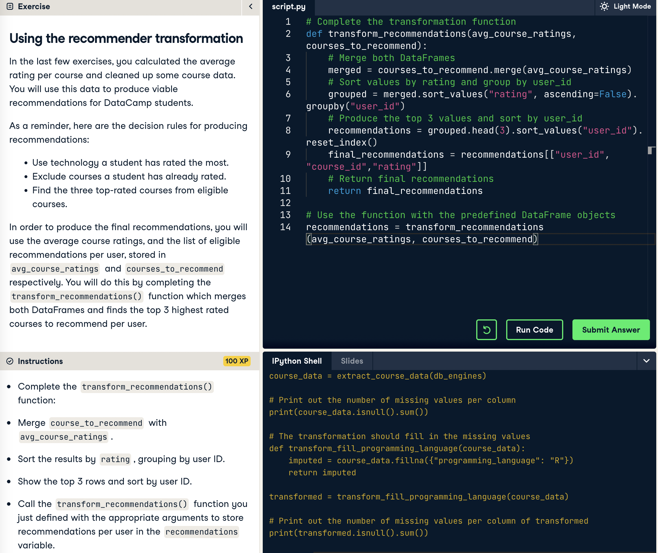The image size is (658, 553).
Task: Click the Exercise document icon
Action: (10, 7)
